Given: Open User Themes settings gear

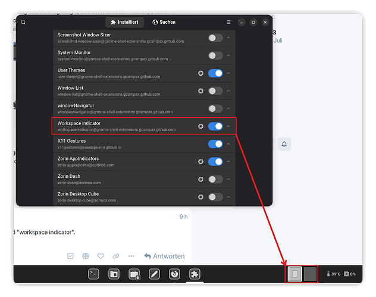Looking at the screenshot, I should pos(200,73).
